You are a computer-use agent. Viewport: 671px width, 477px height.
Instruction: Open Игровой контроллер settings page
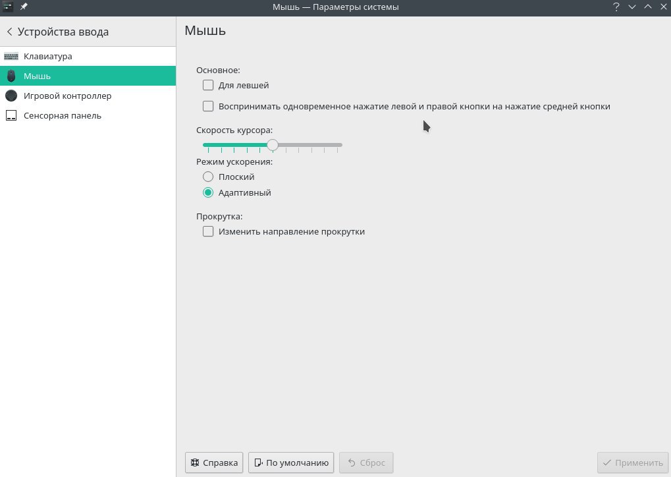(x=88, y=96)
